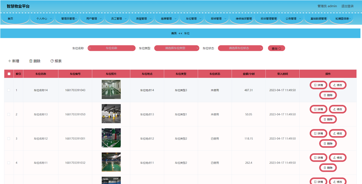Delete row 车位名称14
This screenshot has width=362, height=184.
pyautogui.click(x=328, y=95)
